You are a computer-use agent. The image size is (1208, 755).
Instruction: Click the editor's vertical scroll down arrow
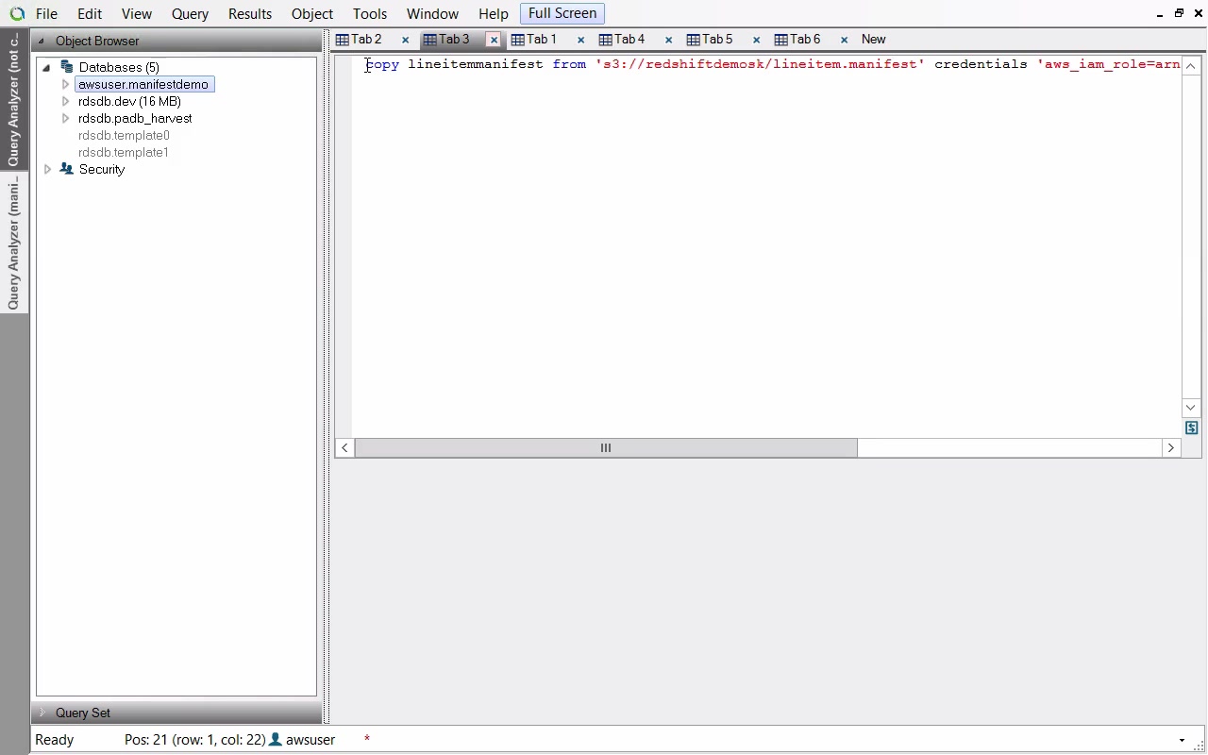coord(1191,408)
